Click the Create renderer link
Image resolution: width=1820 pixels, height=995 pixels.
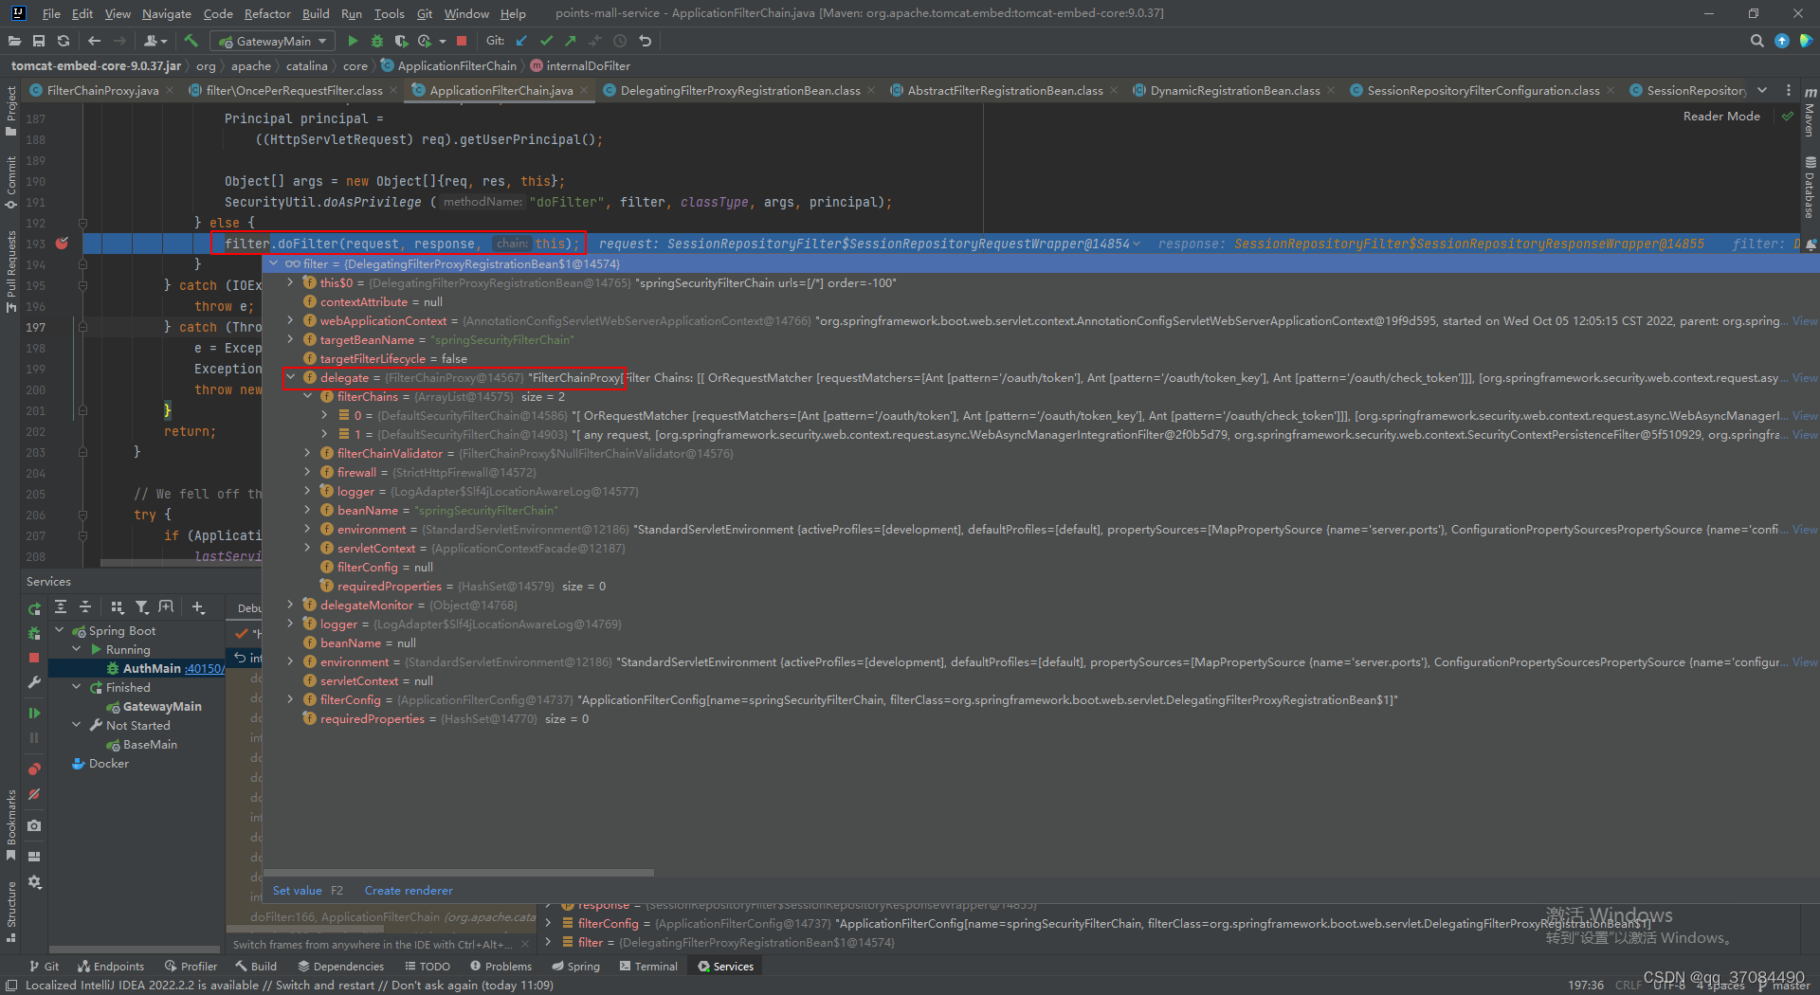(409, 890)
